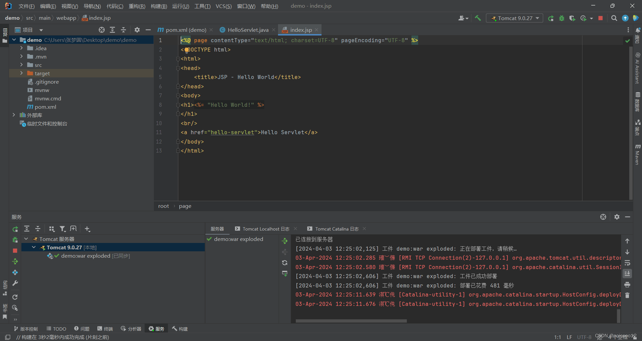
Task: Print the console output using printer icon
Action: tap(627, 285)
